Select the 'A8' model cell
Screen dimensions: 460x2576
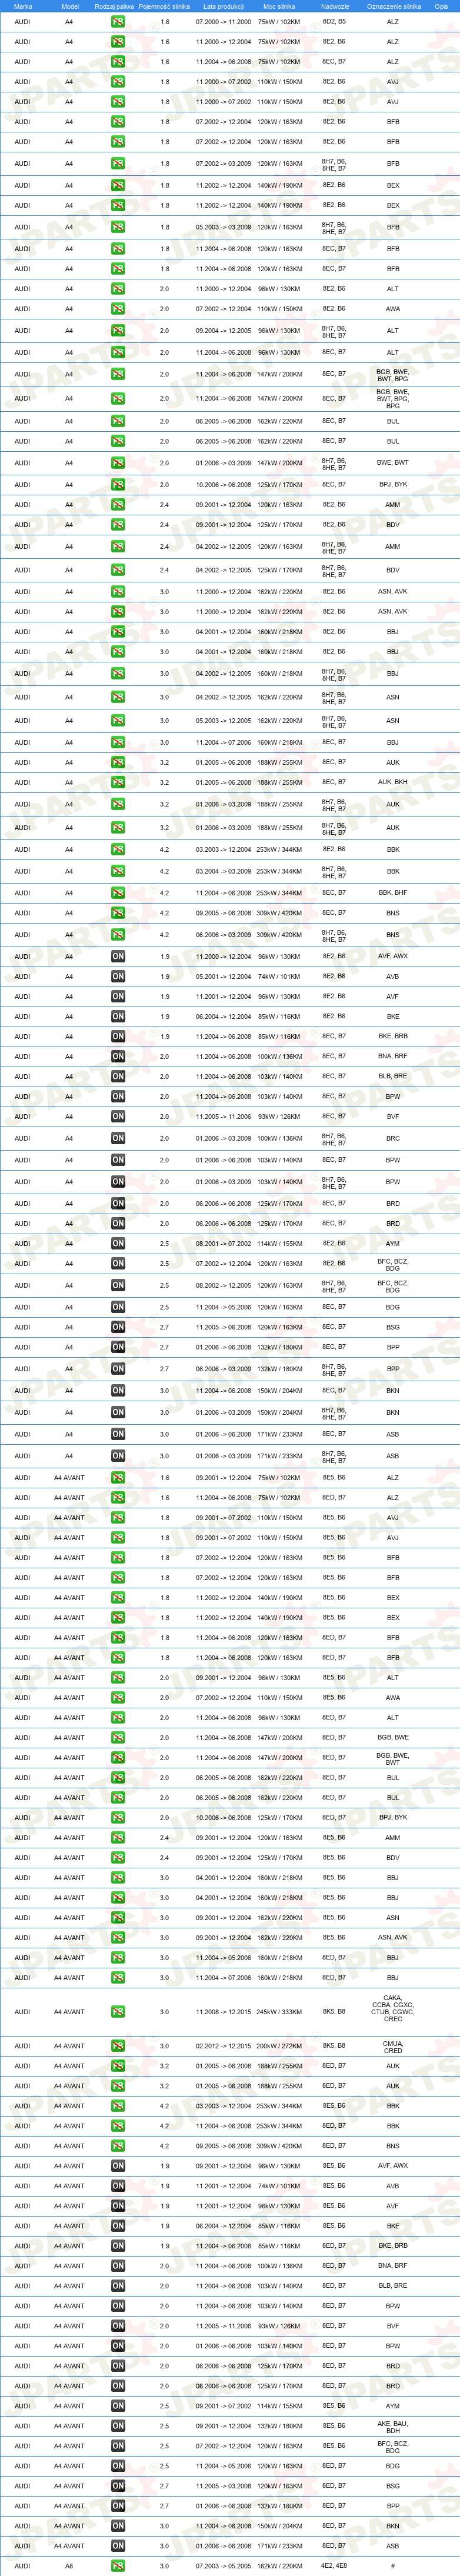69,2566
